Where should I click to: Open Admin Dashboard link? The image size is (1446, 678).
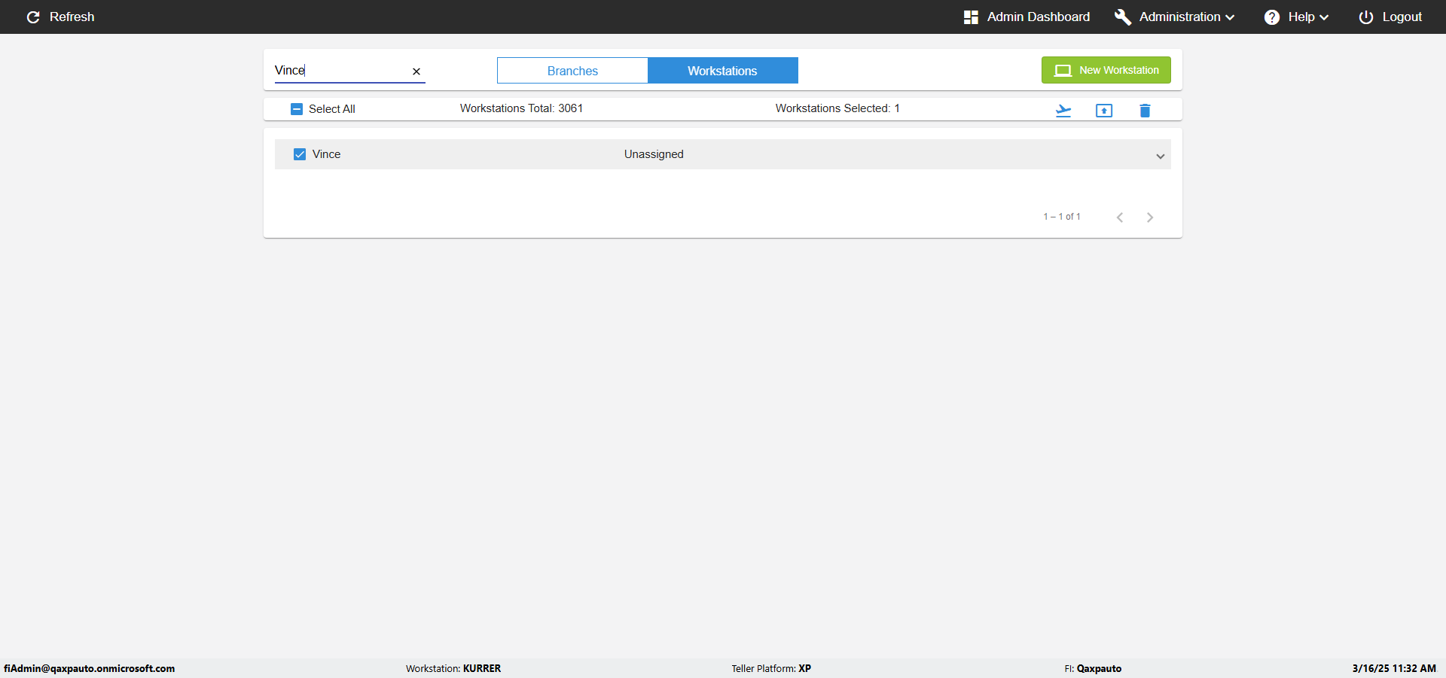[1039, 17]
